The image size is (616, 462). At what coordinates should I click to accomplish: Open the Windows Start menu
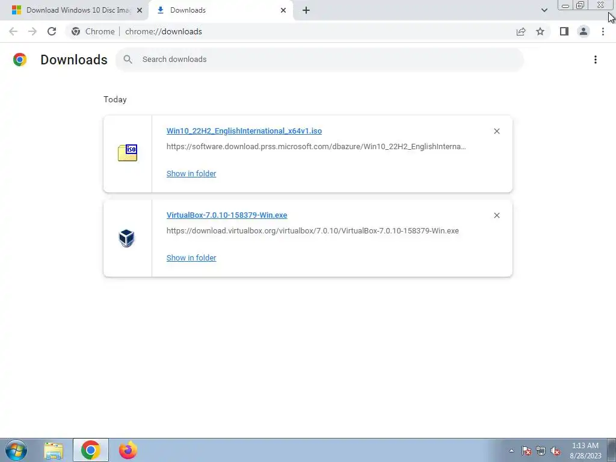(x=16, y=450)
